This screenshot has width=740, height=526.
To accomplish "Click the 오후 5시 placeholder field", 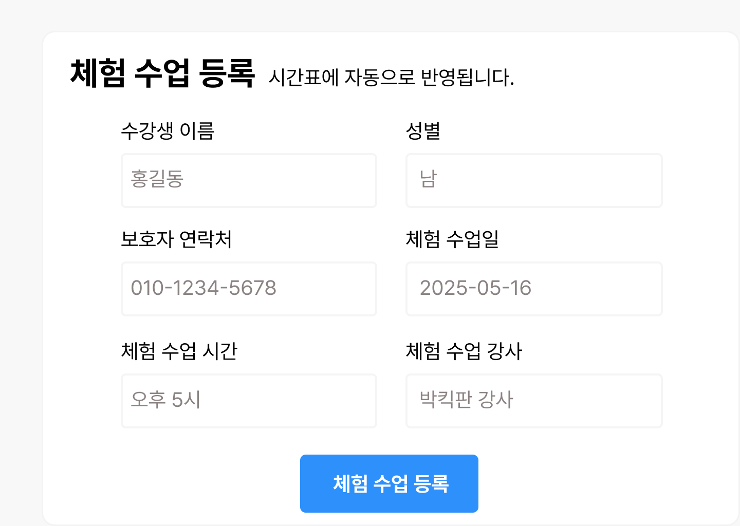I will 249,401.
